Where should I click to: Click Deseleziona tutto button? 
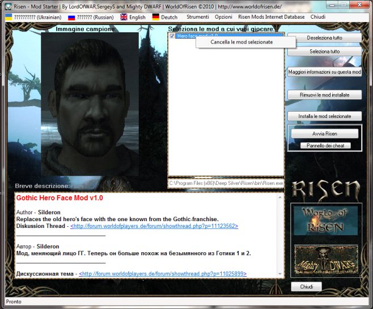click(324, 38)
